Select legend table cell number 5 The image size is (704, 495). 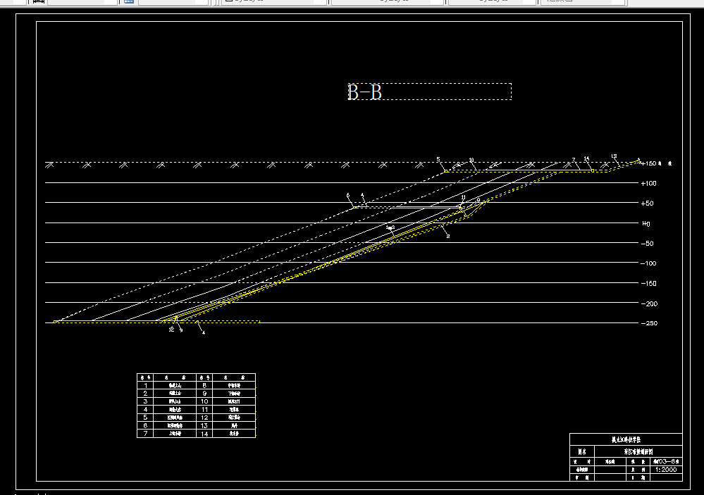click(x=145, y=418)
